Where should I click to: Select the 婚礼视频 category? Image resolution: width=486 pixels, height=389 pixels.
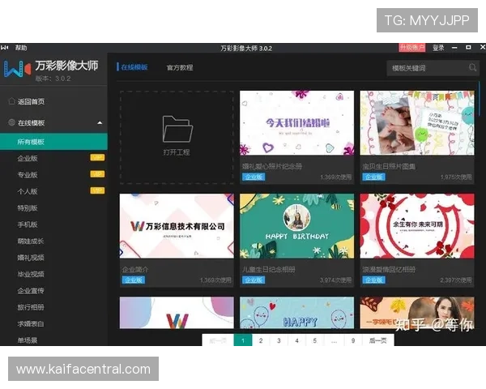pos(31,258)
